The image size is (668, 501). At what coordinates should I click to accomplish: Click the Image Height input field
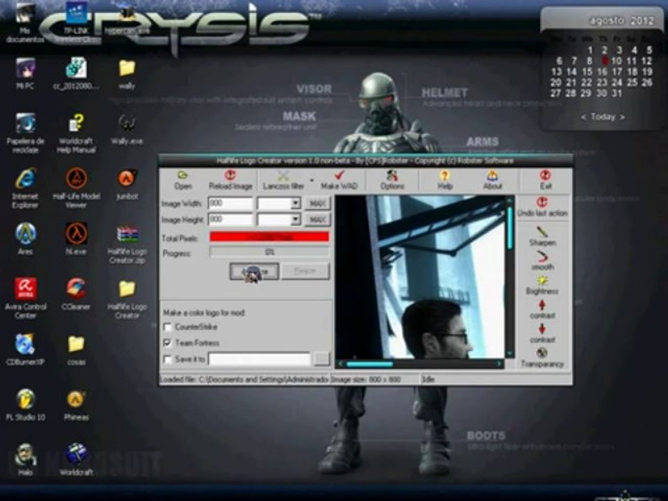pos(230,219)
